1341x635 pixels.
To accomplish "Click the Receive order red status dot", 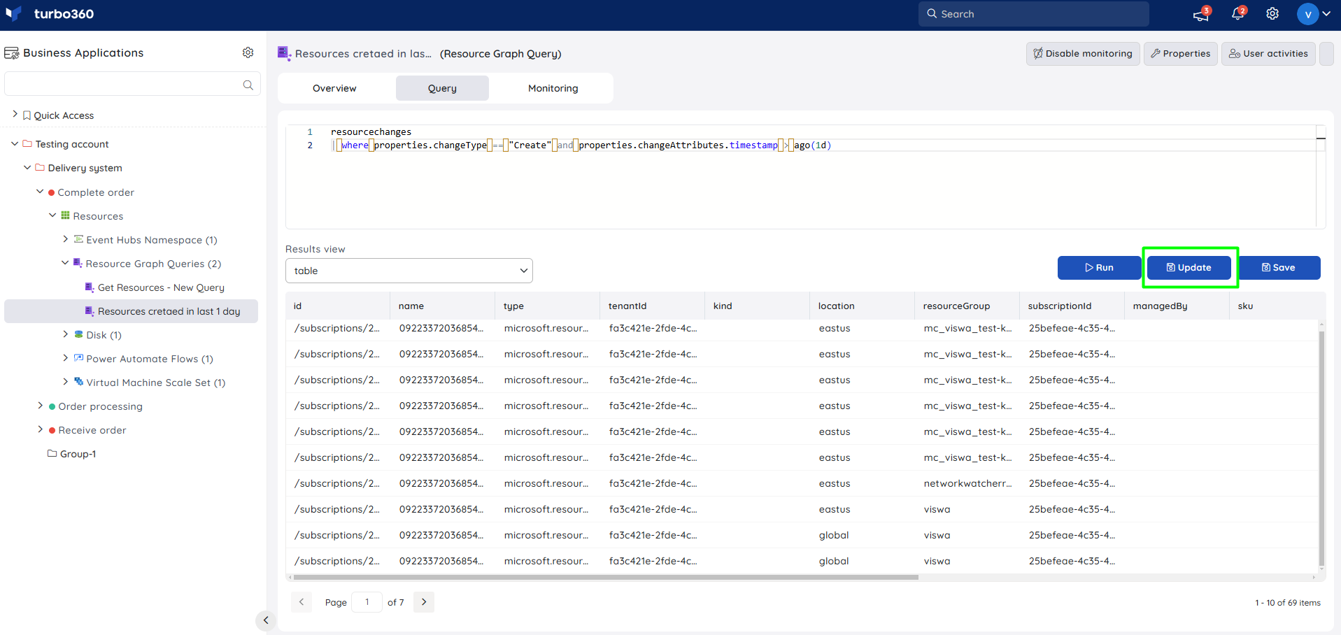I will [52, 430].
